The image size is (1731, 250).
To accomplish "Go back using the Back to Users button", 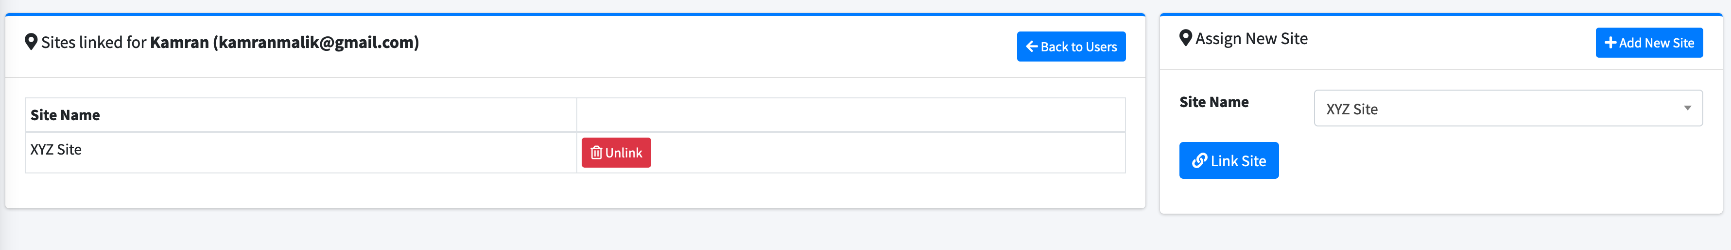I will click(1071, 47).
